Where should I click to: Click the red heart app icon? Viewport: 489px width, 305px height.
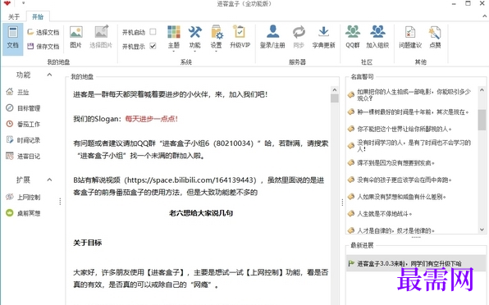click(7, 3)
